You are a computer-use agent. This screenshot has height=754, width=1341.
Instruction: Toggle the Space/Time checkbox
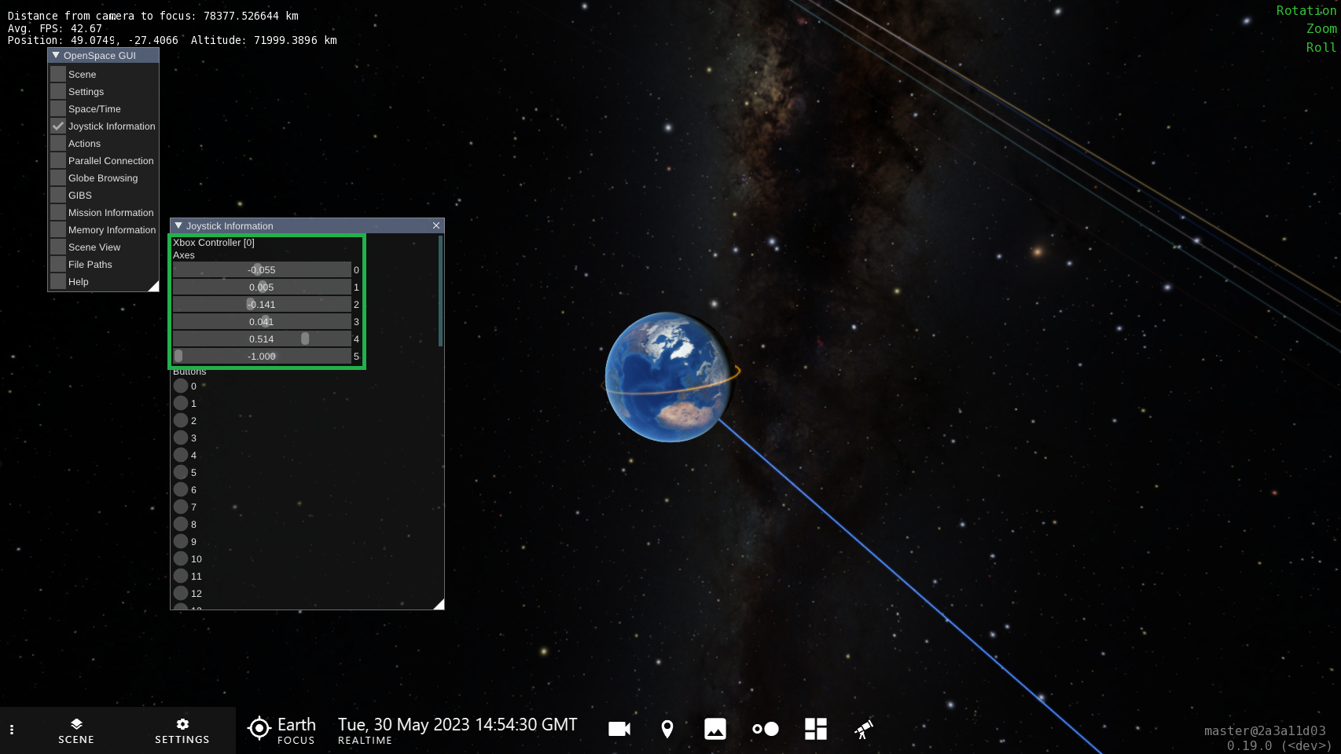(58, 108)
